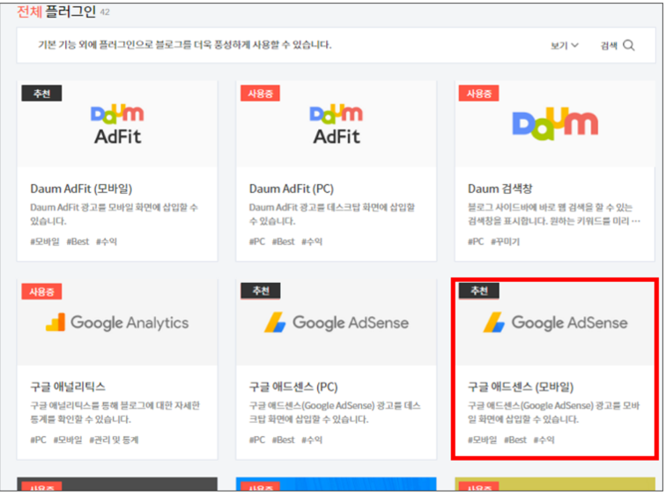Click the plugin count 42
The height and width of the screenshot is (495, 666).
click(x=105, y=12)
